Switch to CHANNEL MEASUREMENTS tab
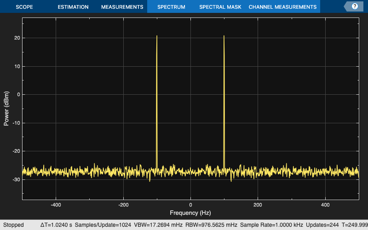Viewport: 368px width, 230px height. tap(282, 7)
